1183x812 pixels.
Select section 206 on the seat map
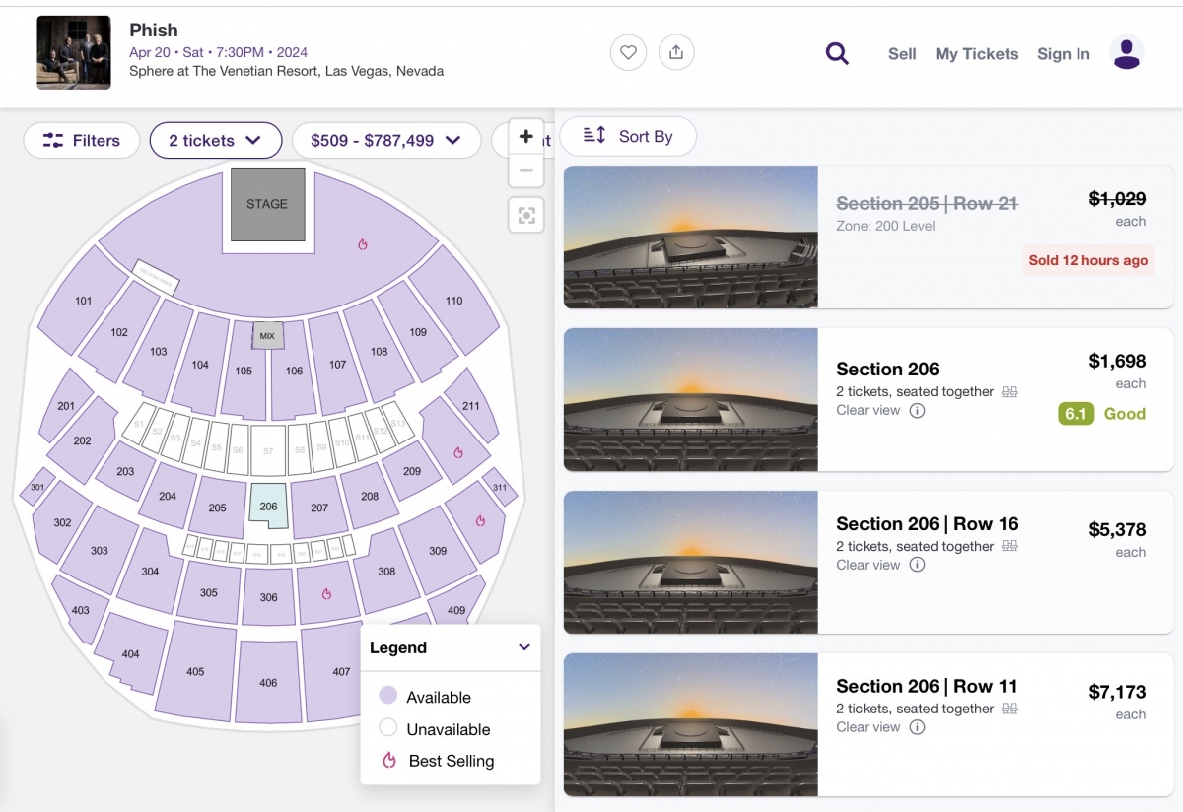268,507
